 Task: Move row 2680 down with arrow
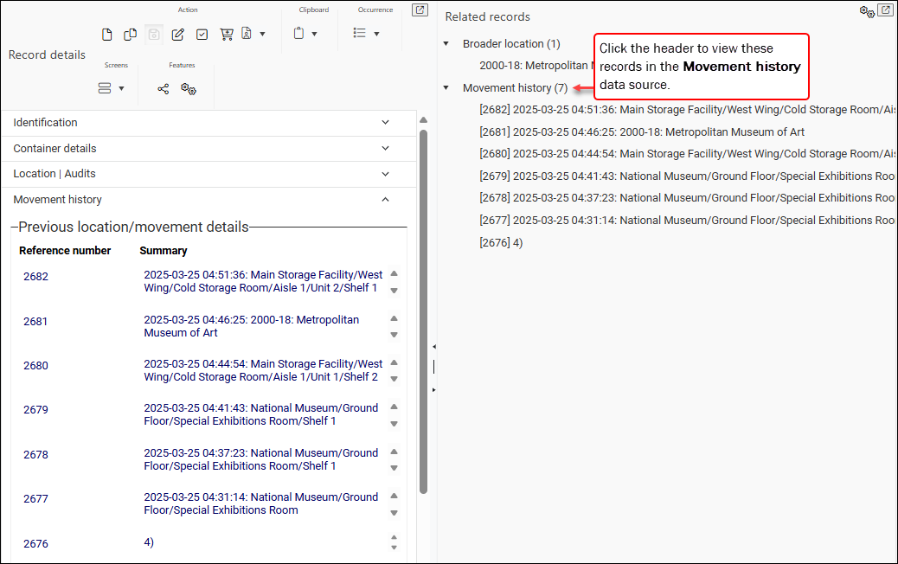394,379
